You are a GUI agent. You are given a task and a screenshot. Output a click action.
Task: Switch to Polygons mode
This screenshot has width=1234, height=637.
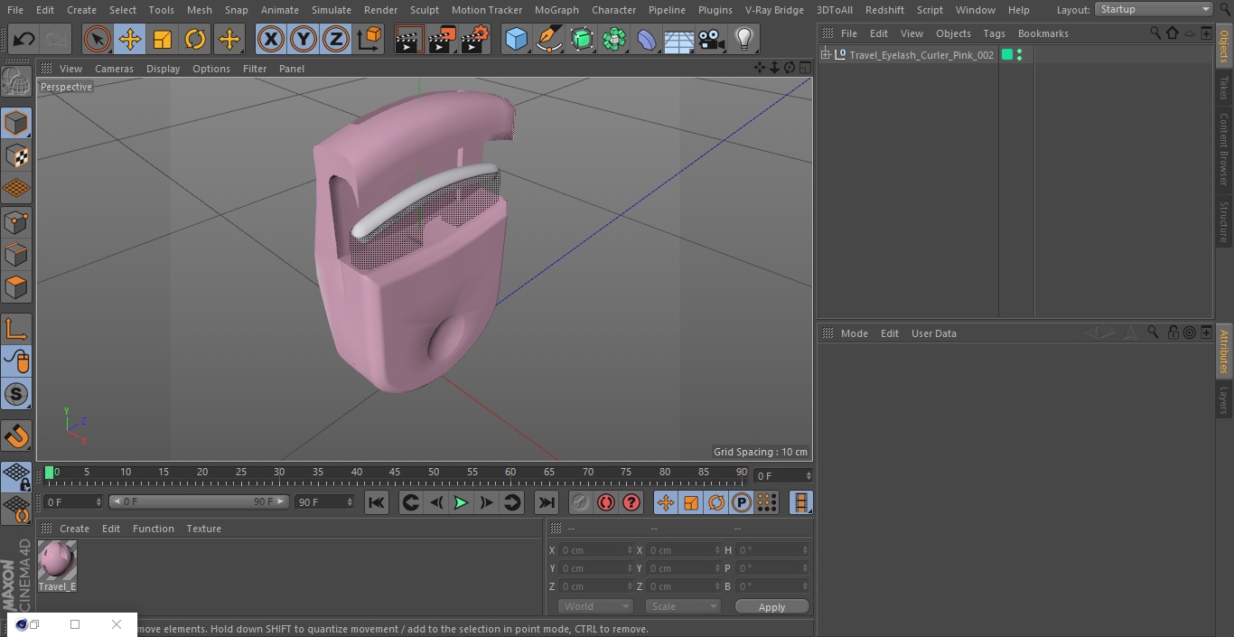pyautogui.click(x=16, y=287)
